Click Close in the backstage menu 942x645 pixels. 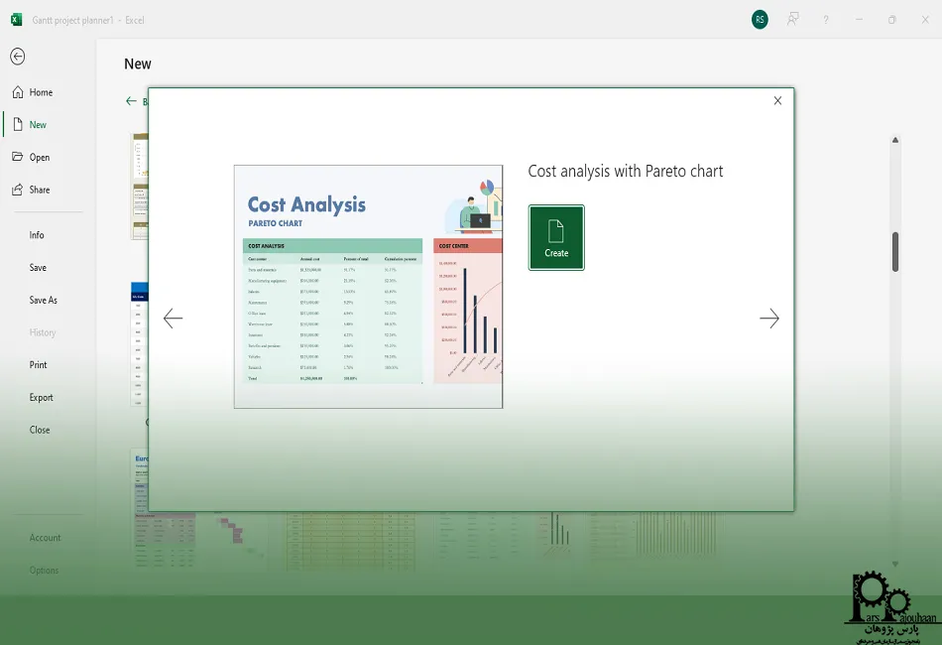pyautogui.click(x=39, y=430)
